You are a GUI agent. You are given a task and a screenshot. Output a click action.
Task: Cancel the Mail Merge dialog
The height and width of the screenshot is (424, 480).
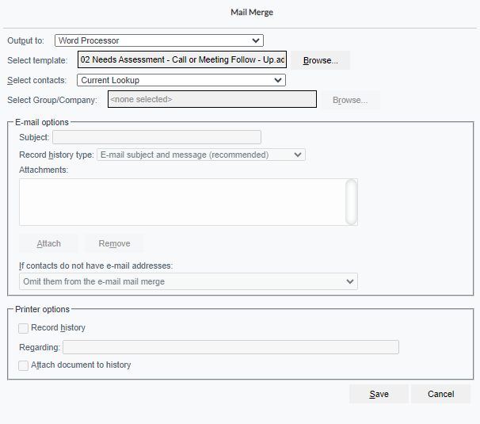tap(441, 394)
